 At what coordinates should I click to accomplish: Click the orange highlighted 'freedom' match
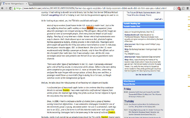(x=90, y=28)
